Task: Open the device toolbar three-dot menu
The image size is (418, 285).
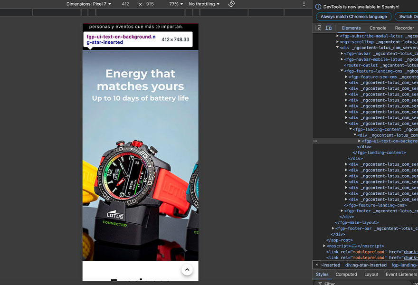Action: tap(304, 4)
